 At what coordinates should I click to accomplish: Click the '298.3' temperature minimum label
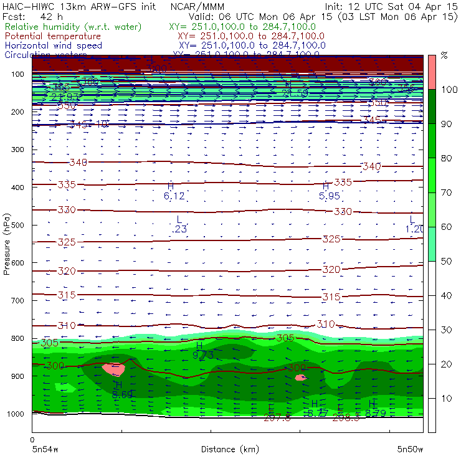pyautogui.click(x=346, y=418)
